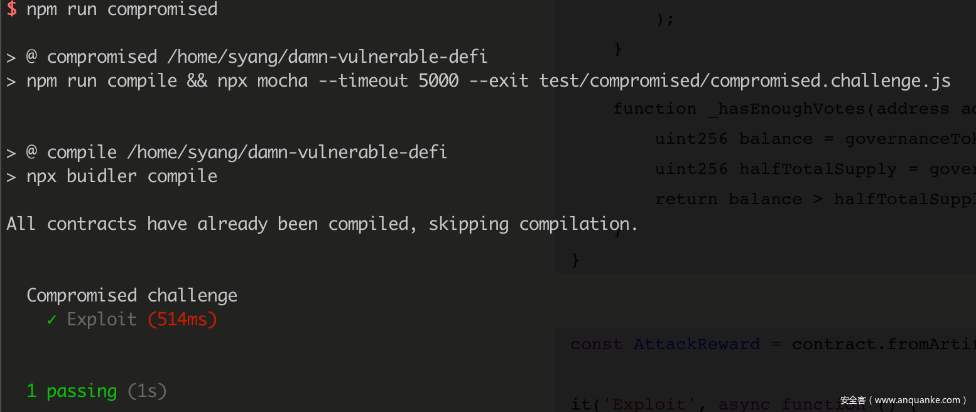Click the green '1 passing' summary
This screenshot has height=412, width=976.
(72, 391)
